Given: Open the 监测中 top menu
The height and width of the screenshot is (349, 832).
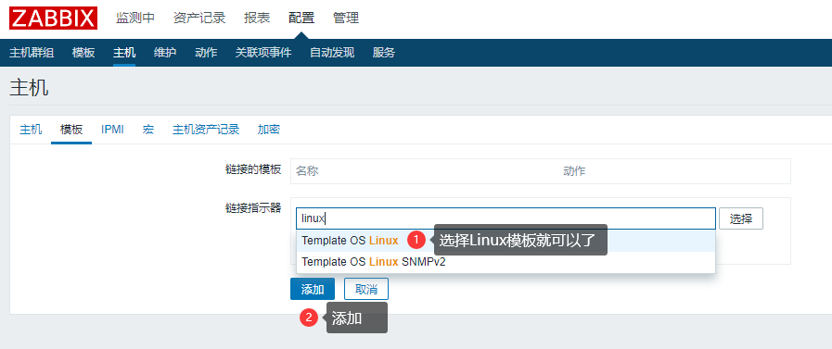Looking at the screenshot, I should [x=135, y=18].
